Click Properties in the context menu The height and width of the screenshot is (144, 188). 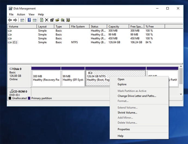124,129
